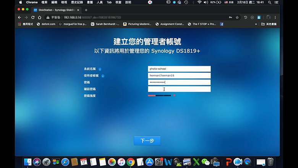Screen dimensions: 298x168
Task: Open the 說明 menu
Action: (128, 2)
